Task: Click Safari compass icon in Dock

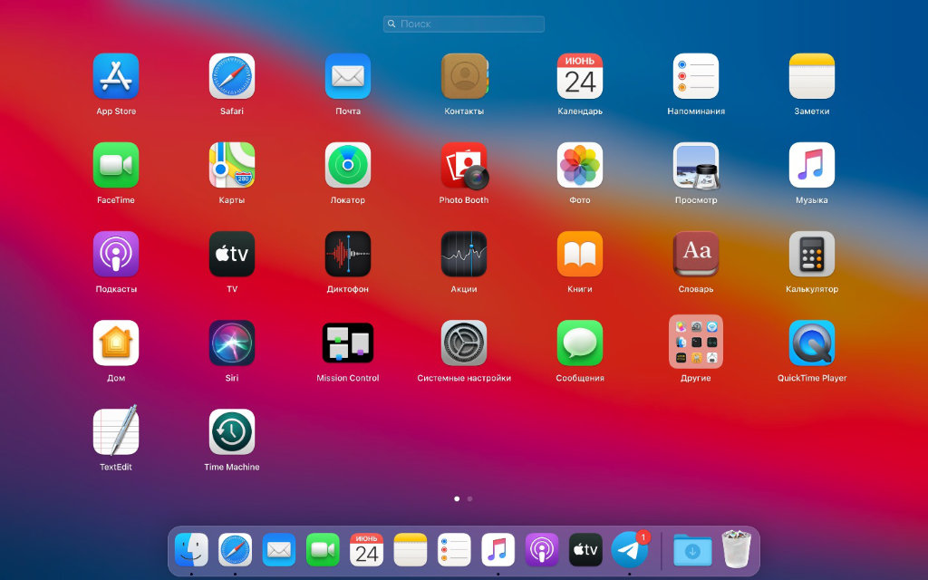Action: tap(235, 550)
